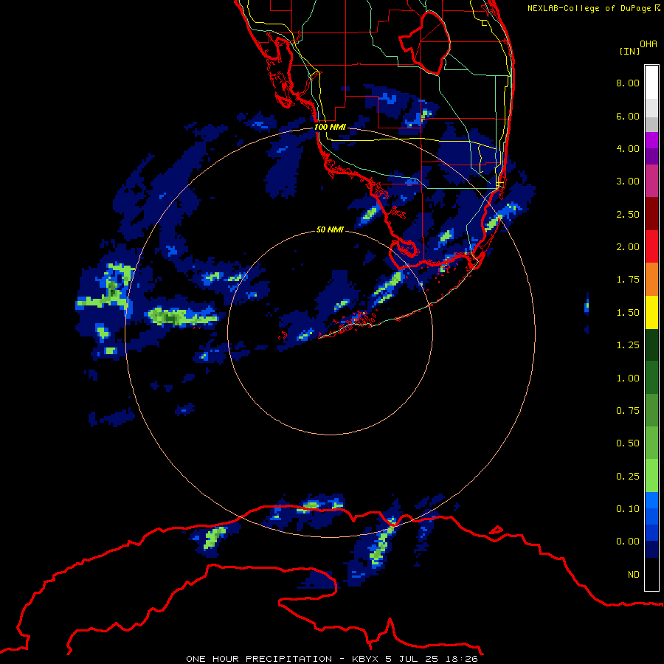The image size is (664, 664).
Task: Select the 0.25 legend value
Action: click(x=628, y=477)
